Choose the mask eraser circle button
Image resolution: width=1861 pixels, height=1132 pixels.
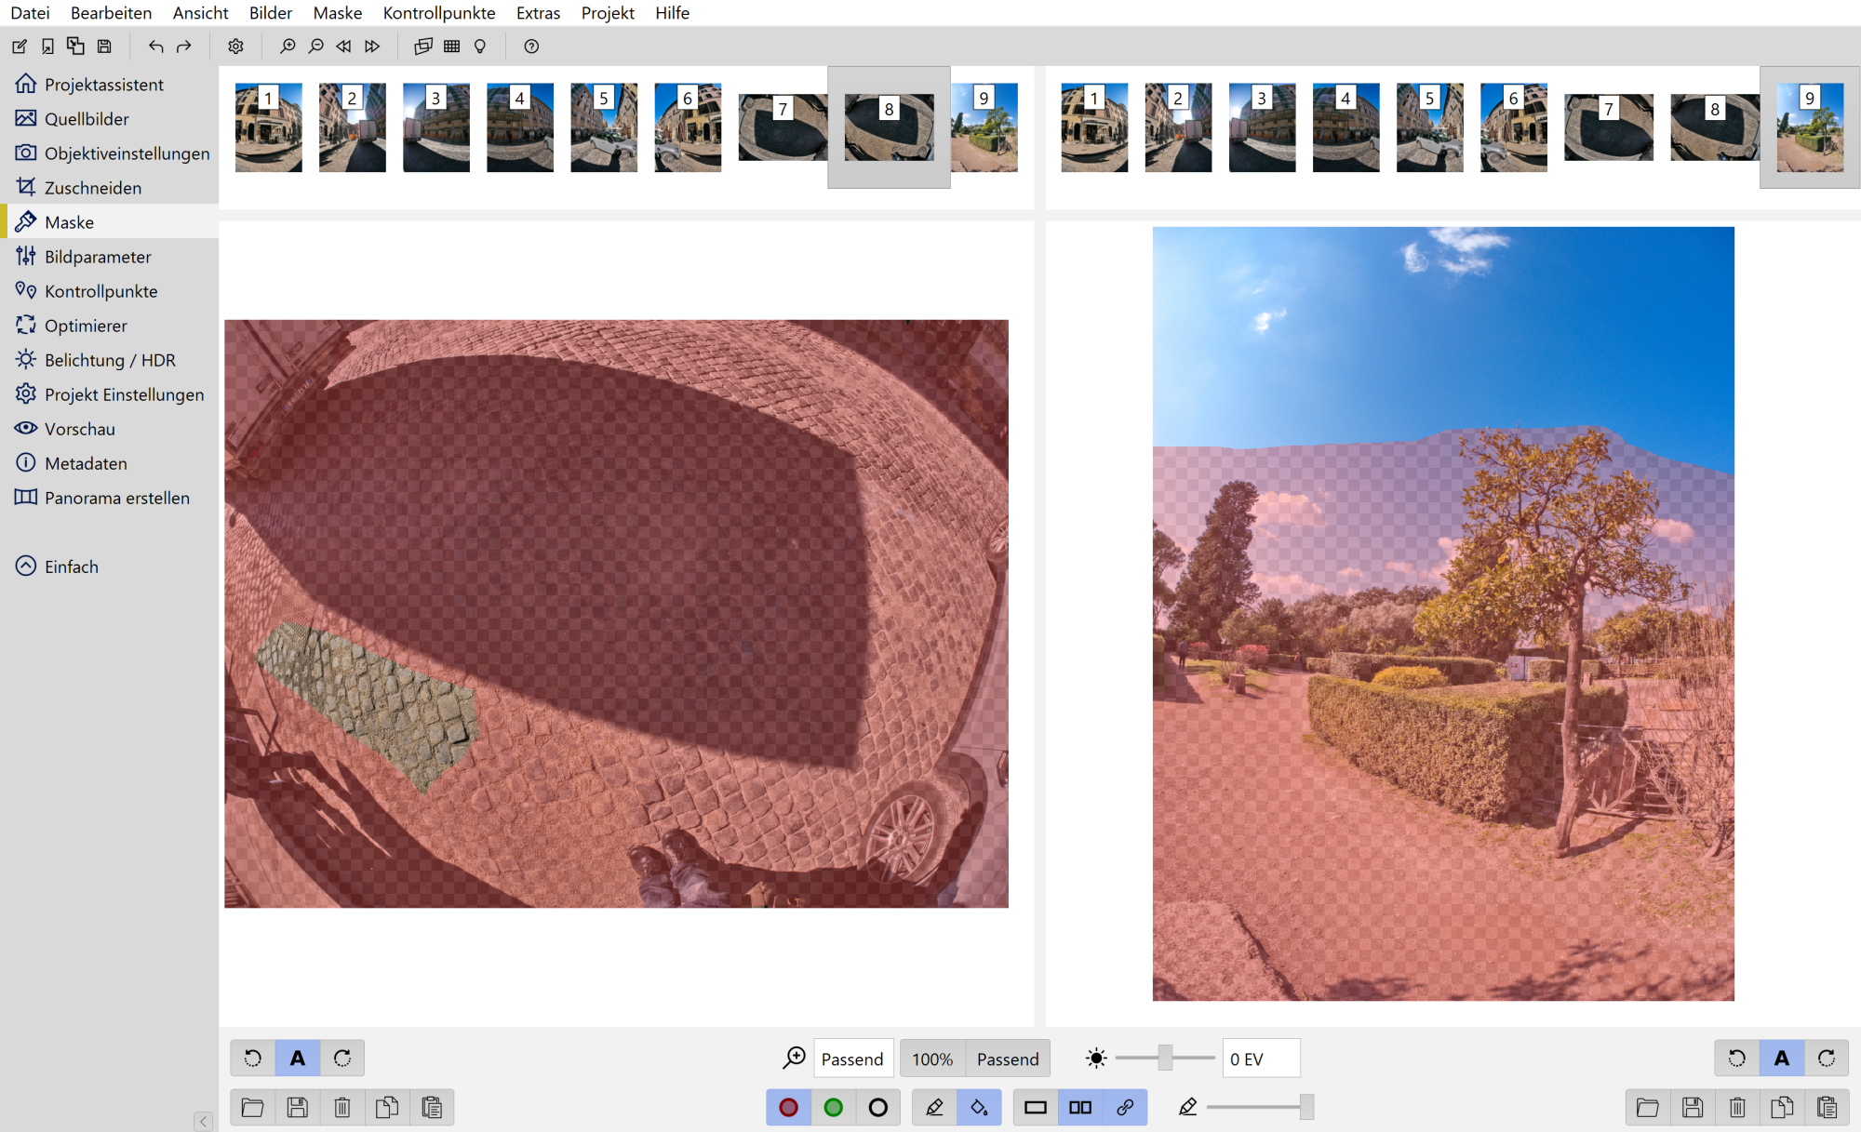[877, 1107]
